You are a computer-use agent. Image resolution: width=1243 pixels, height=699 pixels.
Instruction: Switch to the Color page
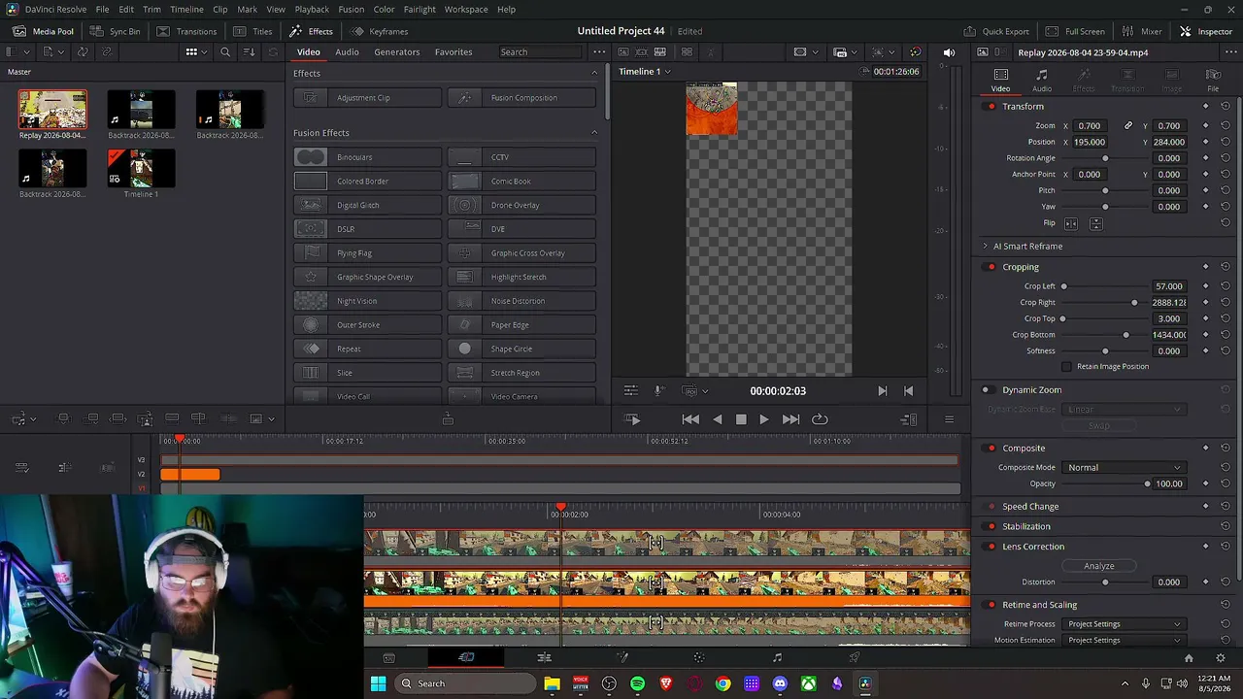point(699,658)
